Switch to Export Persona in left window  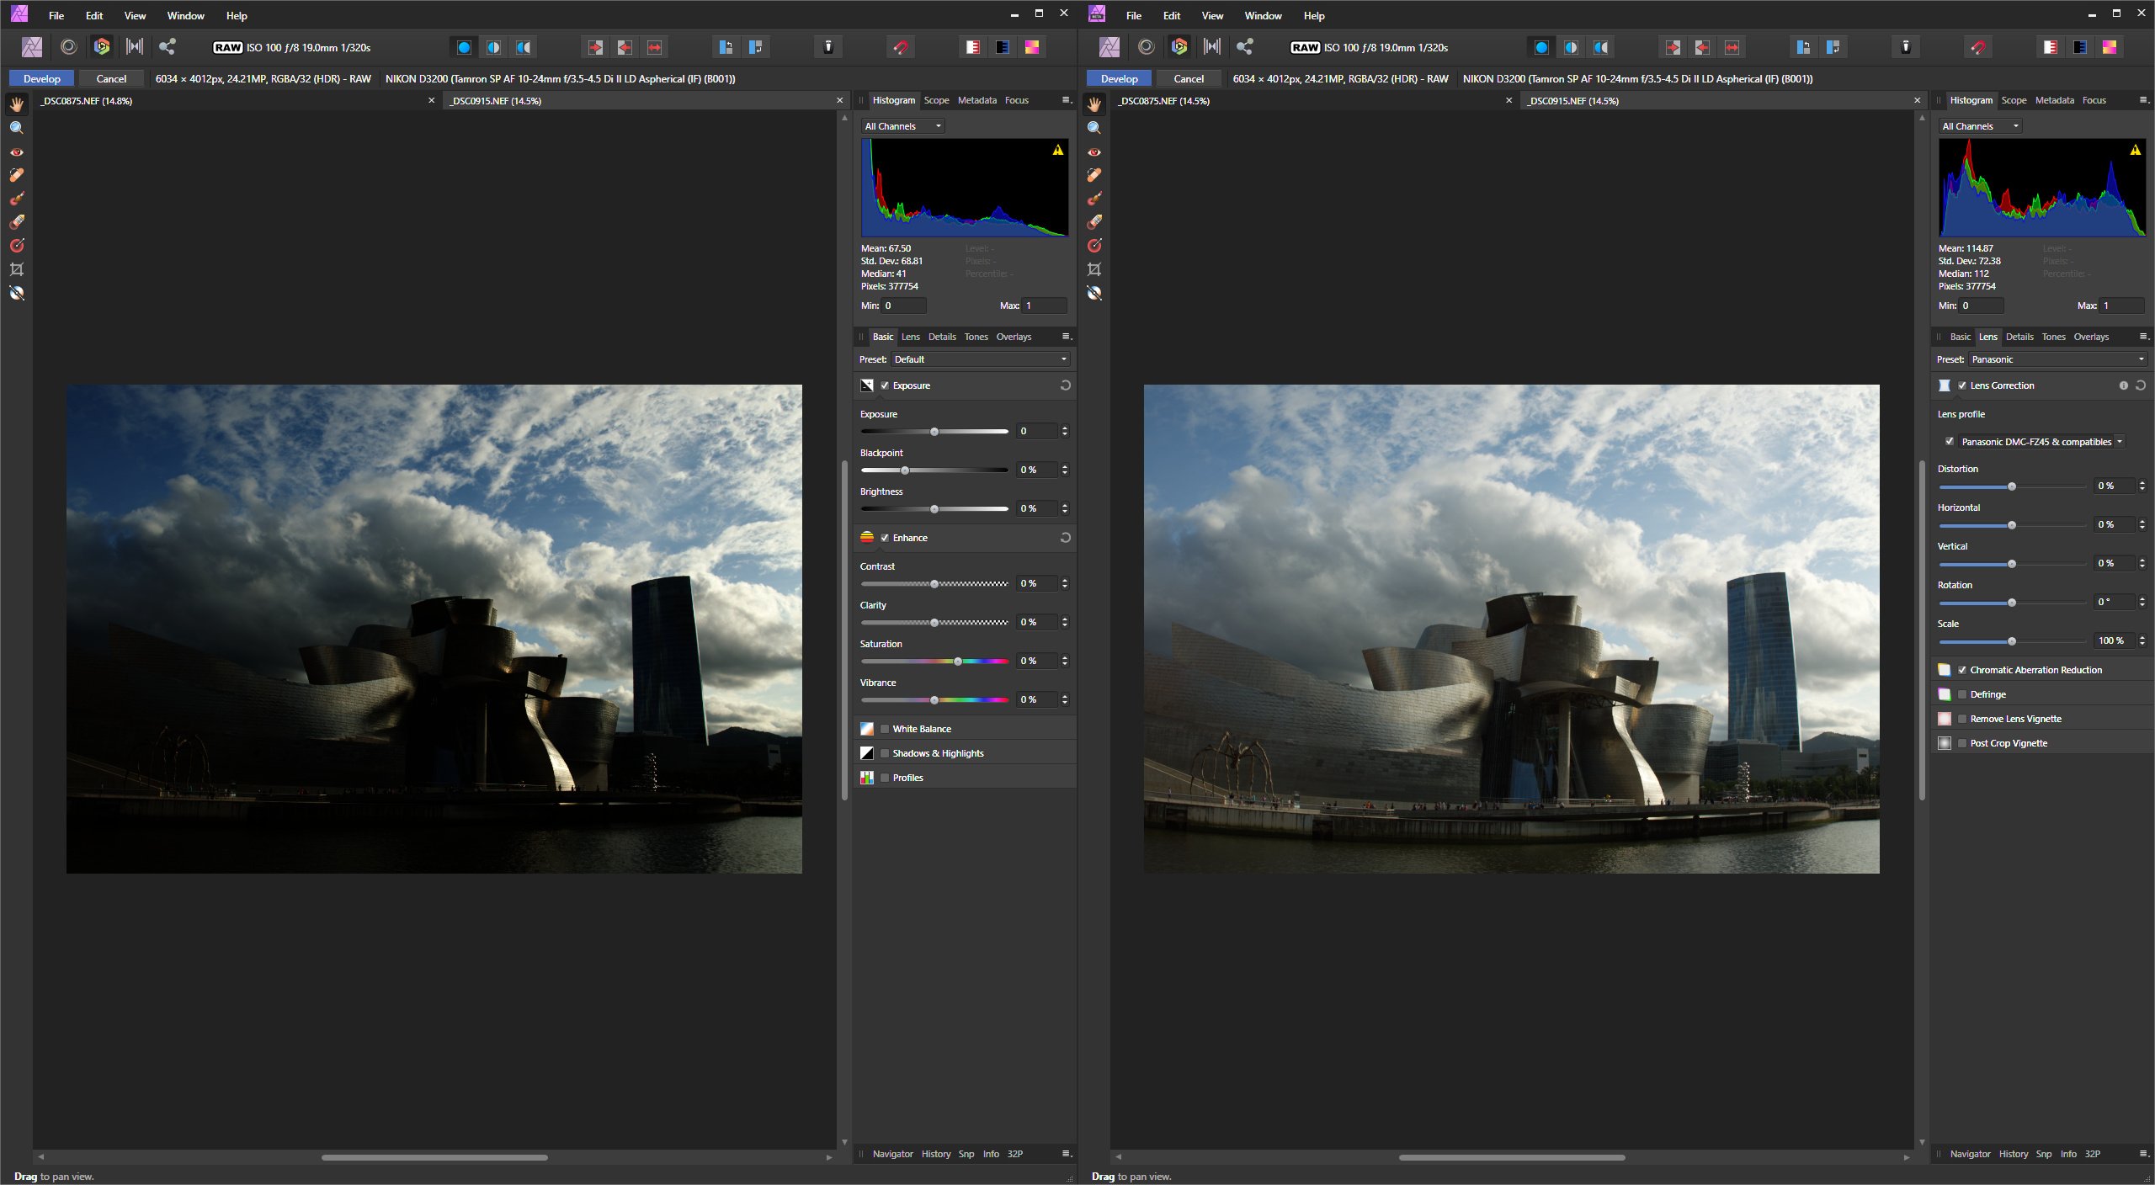click(x=168, y=47)
